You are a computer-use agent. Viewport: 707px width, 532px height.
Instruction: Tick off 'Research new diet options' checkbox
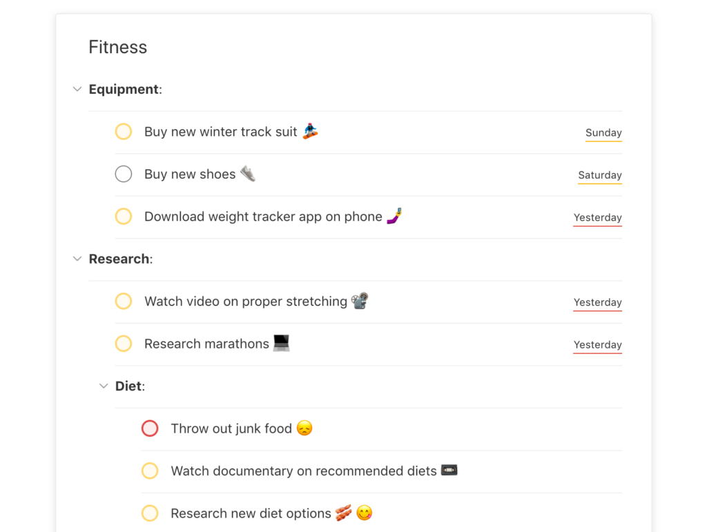tap(150, 513)
